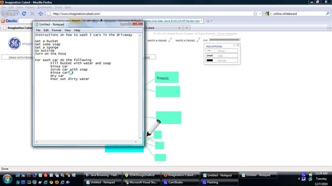Adjust the Ink level bar
The width and height of the screenshot is (332, 186).
point(225,40)
